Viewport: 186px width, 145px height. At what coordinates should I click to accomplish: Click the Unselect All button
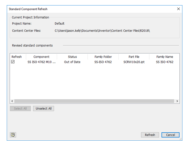pos(43,108)
